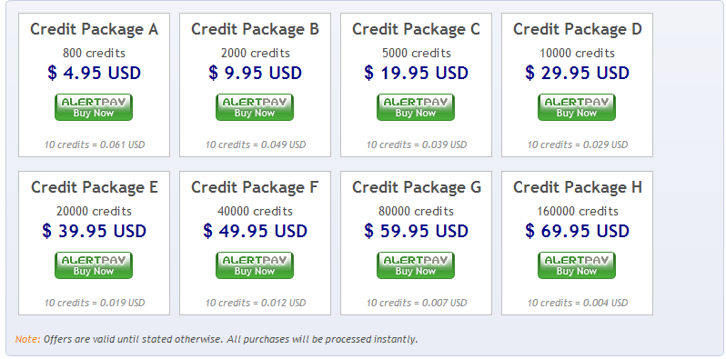Select the 40000 credits text
The height and width of the screenshot is (359, 726).
[x=255, y=212]
